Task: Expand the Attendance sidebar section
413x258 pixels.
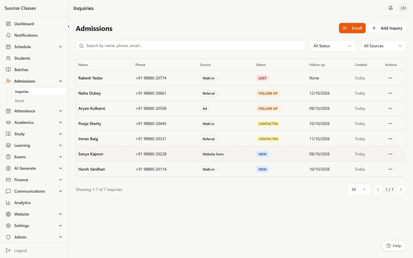Action: [34, 111]
